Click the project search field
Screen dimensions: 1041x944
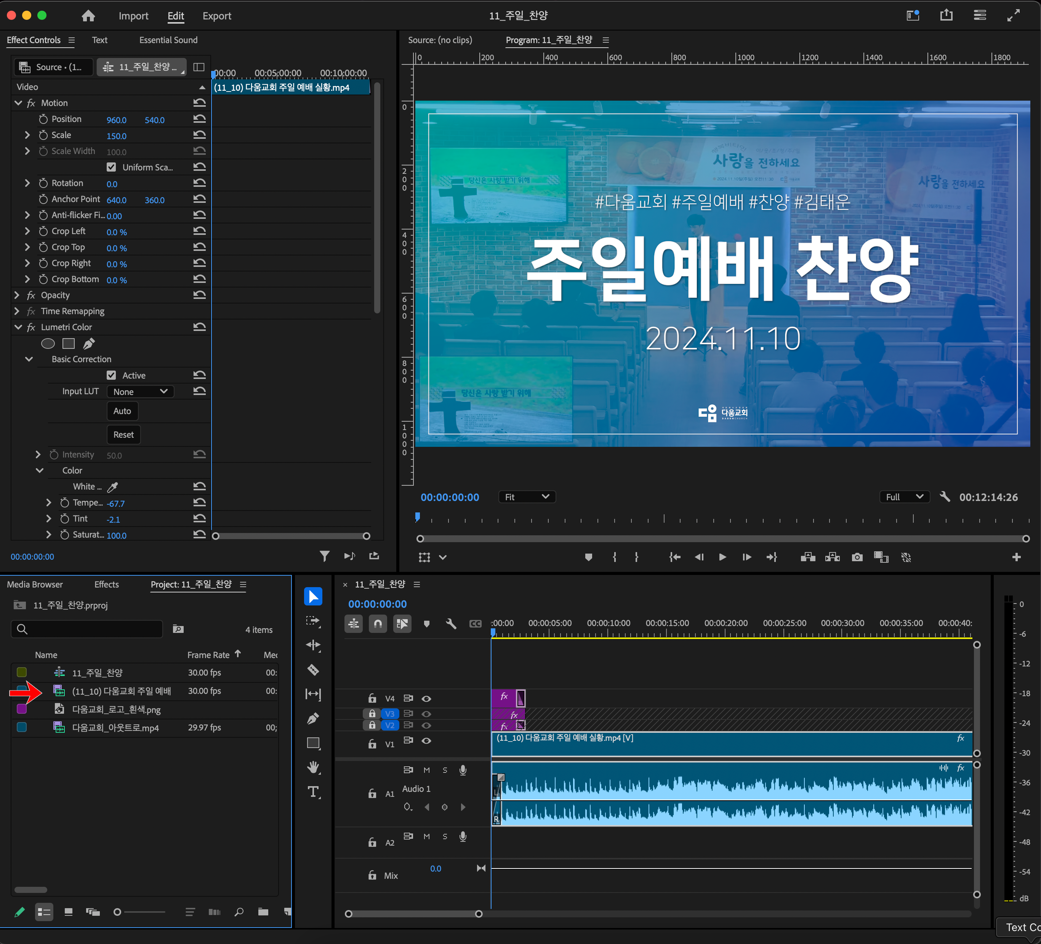pyautogui.click(x=87, y=629)
